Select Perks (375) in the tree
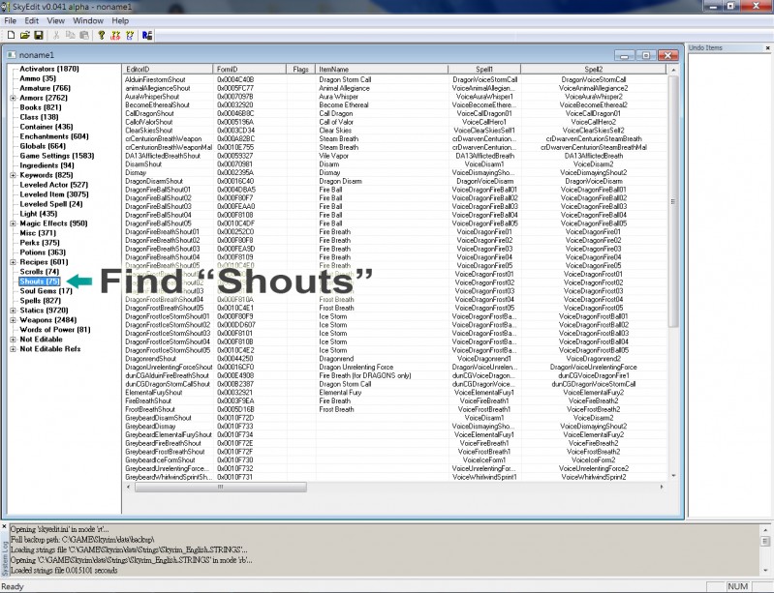The width and height of the screenshot is (774, 593). [40, 243]
